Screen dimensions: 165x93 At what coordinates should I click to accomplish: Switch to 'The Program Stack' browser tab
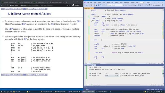(x=40, y=2)
